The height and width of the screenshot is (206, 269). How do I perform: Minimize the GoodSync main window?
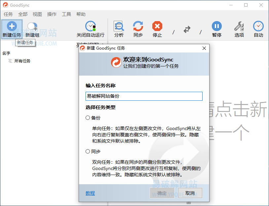point(231,5)
